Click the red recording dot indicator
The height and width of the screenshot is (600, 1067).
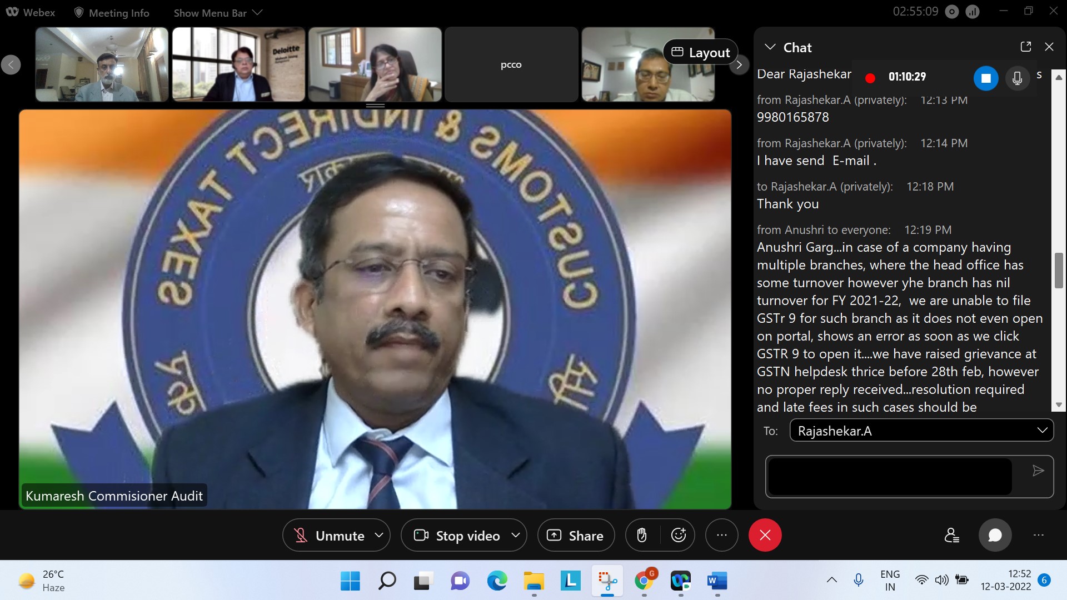point(870,78)
